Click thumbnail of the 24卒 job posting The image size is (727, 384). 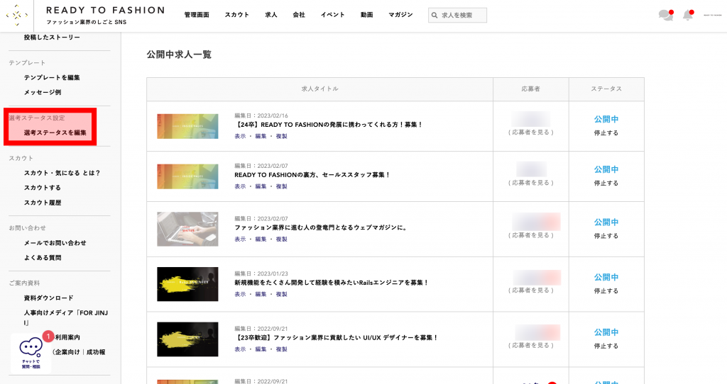187,126
